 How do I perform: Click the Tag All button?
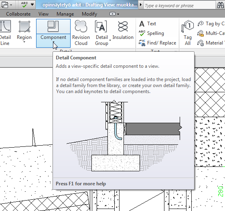click(x=188, y=33)
